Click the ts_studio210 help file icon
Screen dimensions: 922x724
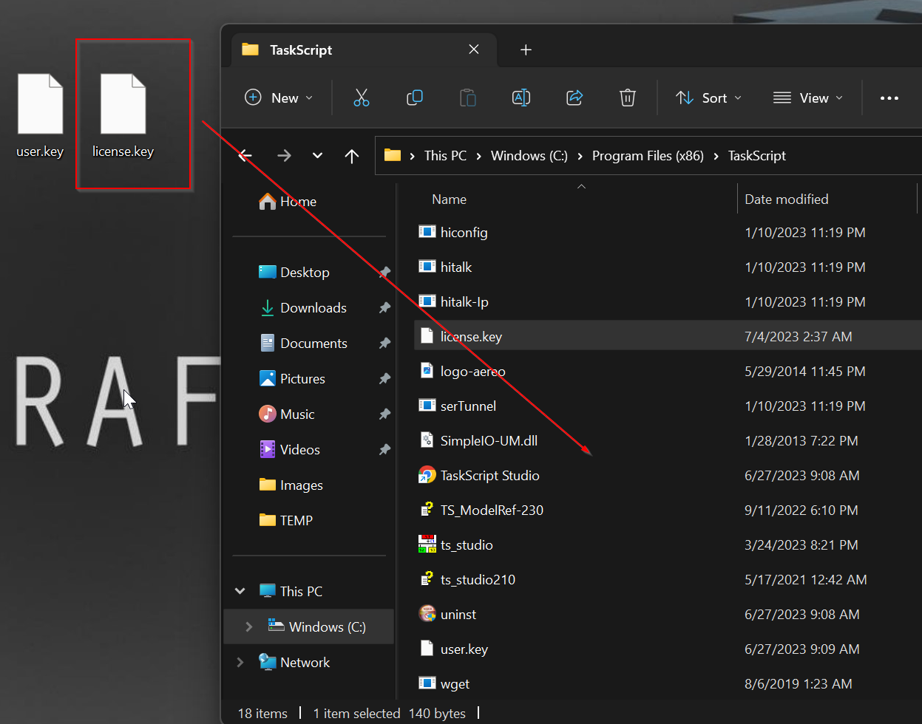point(427,579)
